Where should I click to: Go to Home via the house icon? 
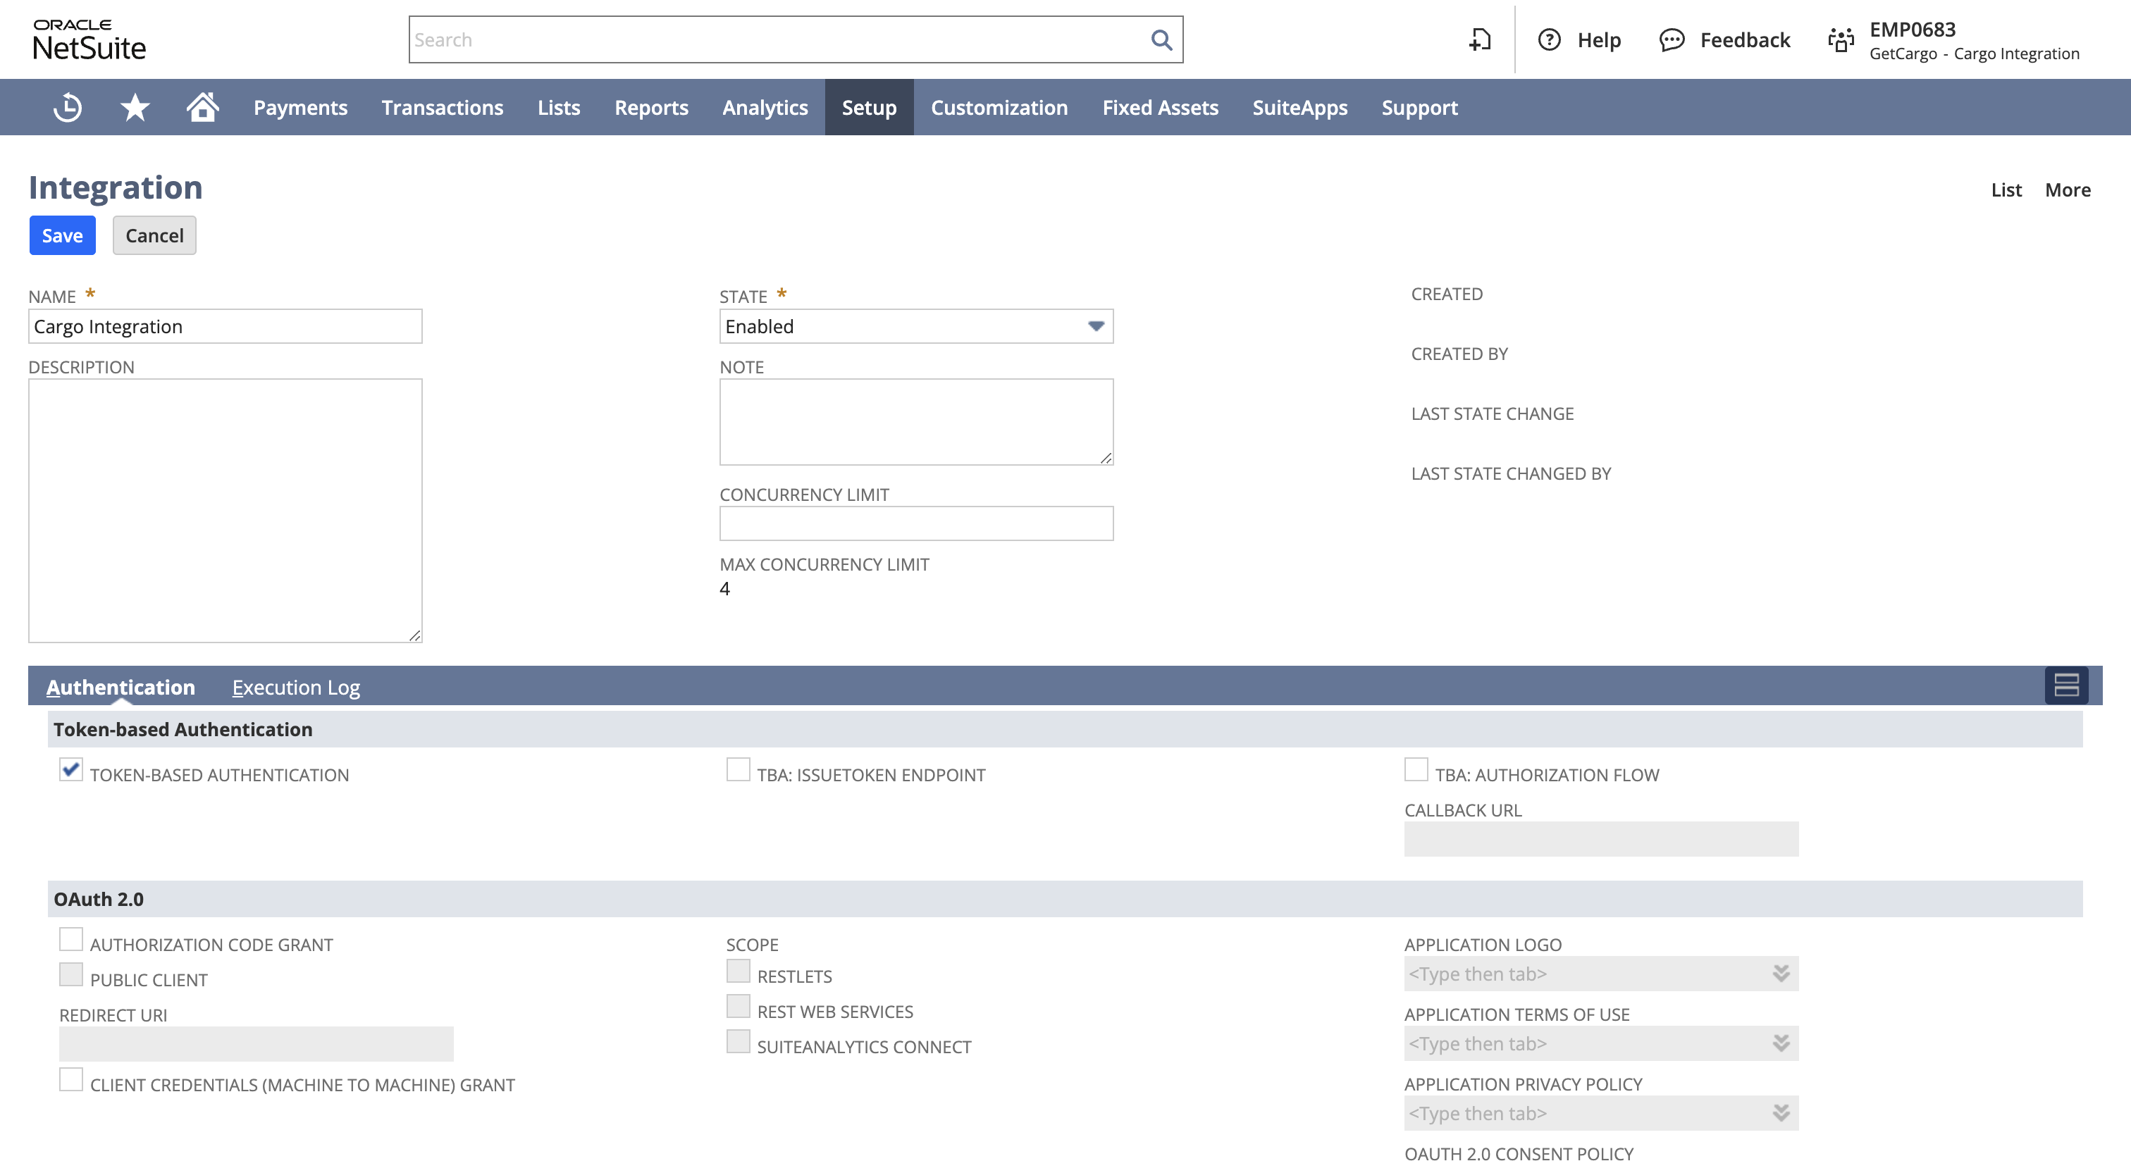[202, 108]
